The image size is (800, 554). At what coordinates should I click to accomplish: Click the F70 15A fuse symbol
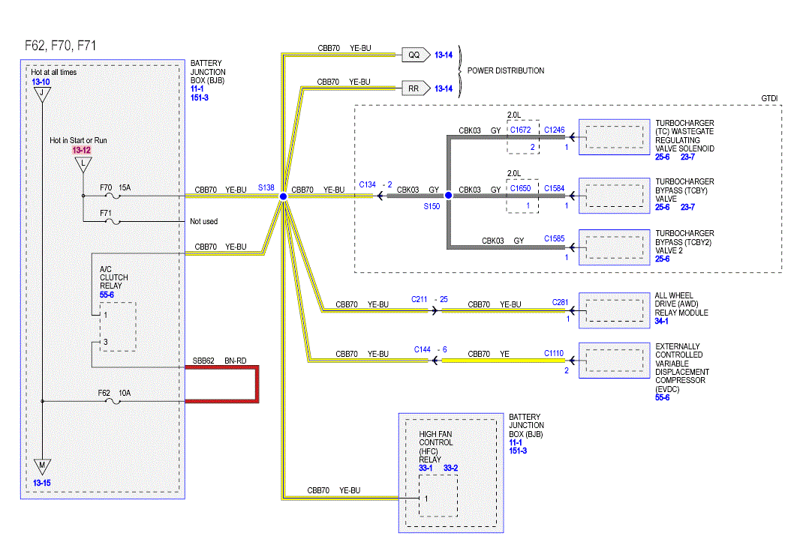tap(112, 196)
